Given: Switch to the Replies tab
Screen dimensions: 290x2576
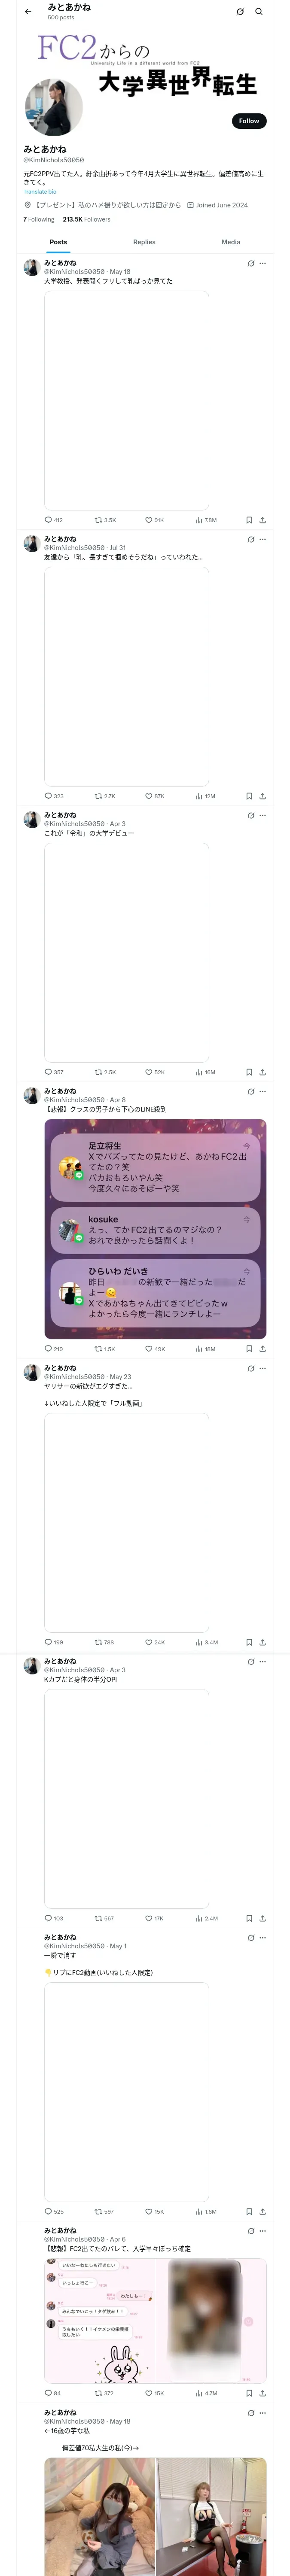Looking at the screenshot, I should (144, 242).
